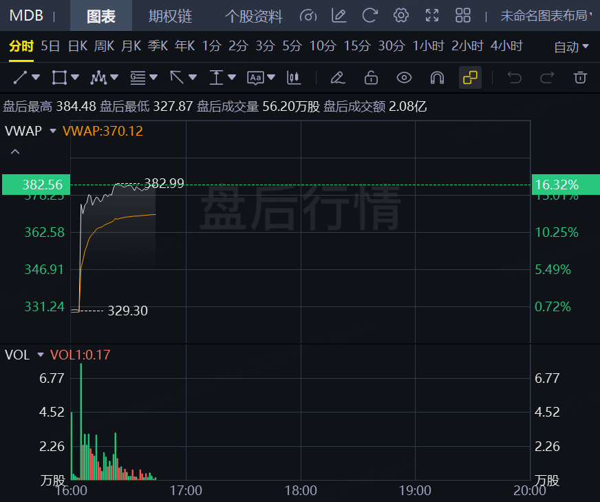Switch to the 期权链 tab

click(171, 17)
